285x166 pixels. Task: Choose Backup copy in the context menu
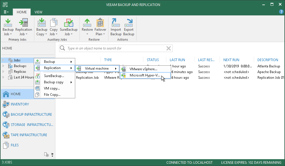[x=55, y=82]
